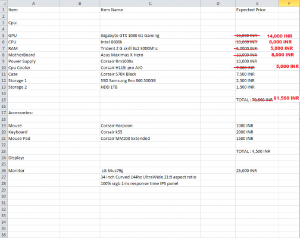The image size is (300, 238).
Task: Select the 'Power Supply' cell
Action: point(33,61)
